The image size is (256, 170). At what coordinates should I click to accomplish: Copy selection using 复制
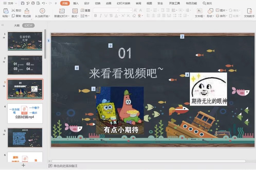tap(16, 16)
